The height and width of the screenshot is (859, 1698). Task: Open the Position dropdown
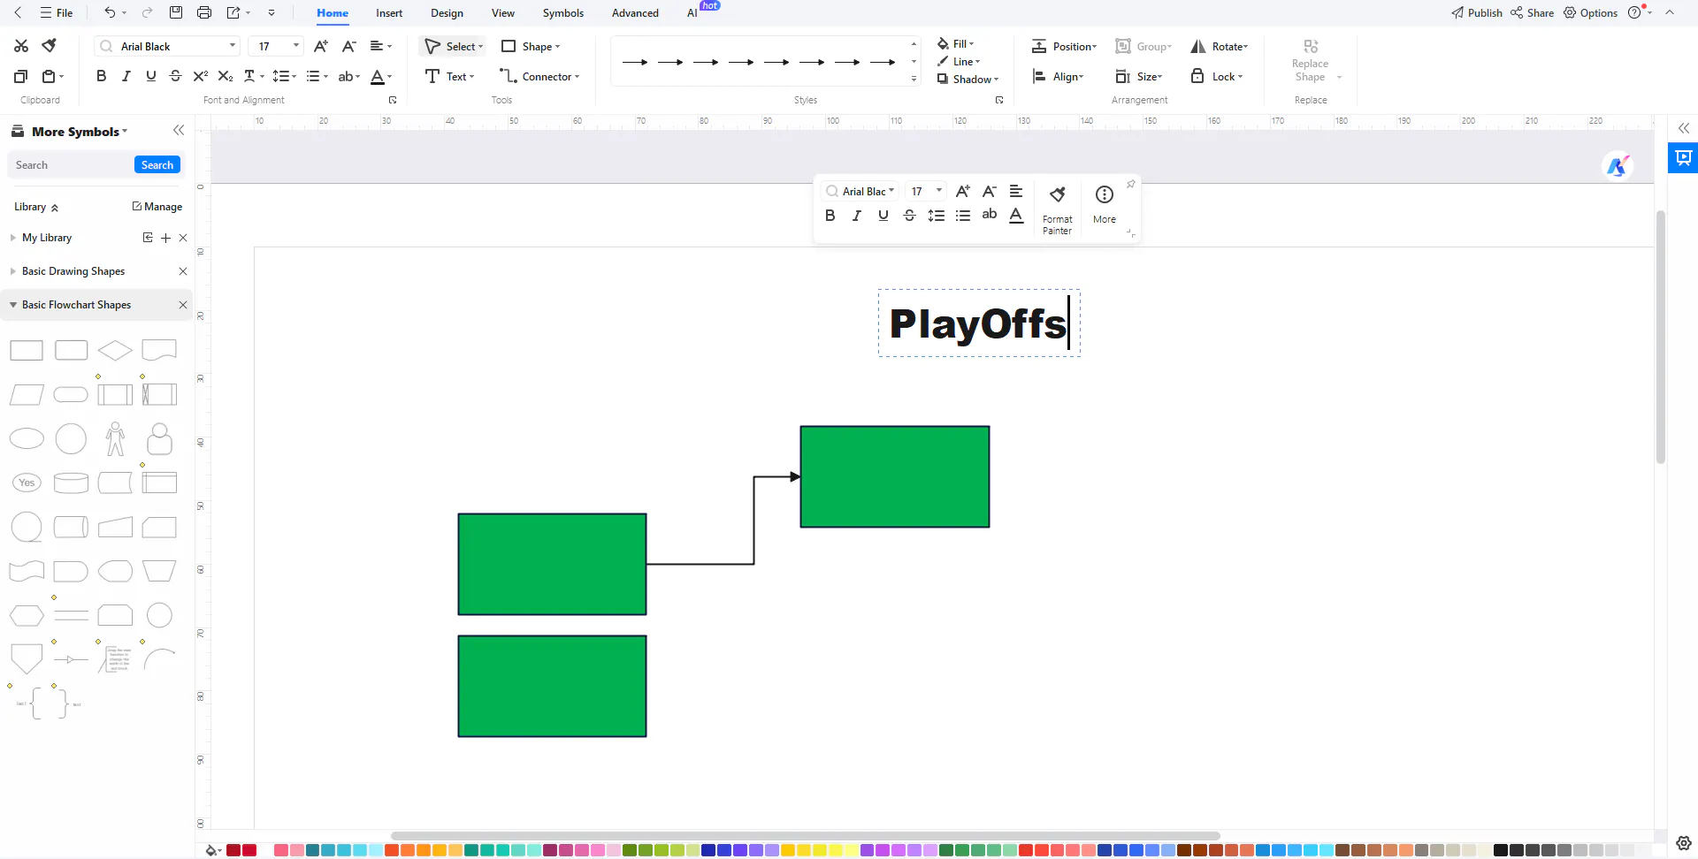coord(1065,47)
